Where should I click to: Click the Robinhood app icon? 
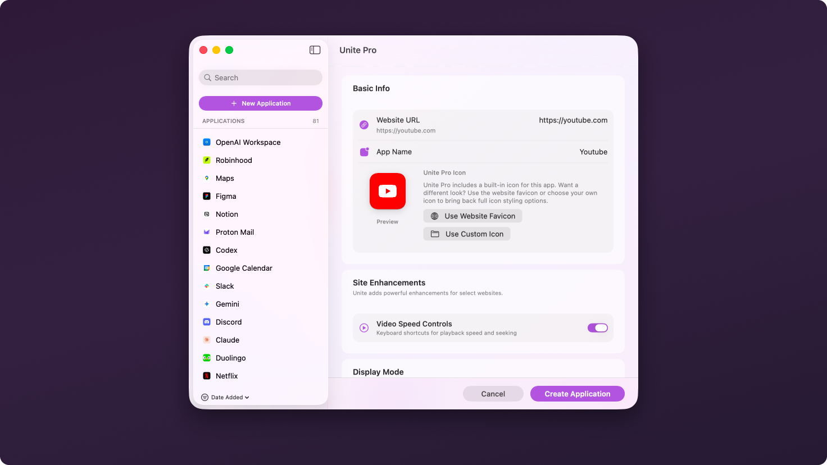(207, 160)
